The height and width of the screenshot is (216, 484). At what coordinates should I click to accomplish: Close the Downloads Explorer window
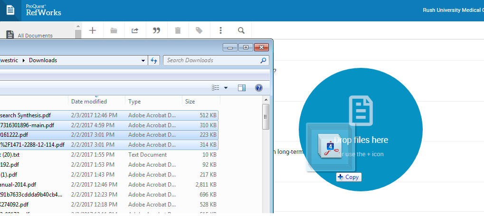click(261, 47)
